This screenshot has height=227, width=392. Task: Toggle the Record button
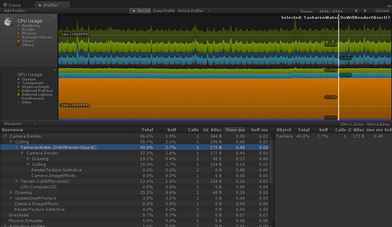(141, 11)
